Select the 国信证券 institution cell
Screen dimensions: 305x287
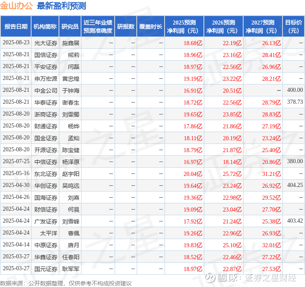tap(46, 55)
